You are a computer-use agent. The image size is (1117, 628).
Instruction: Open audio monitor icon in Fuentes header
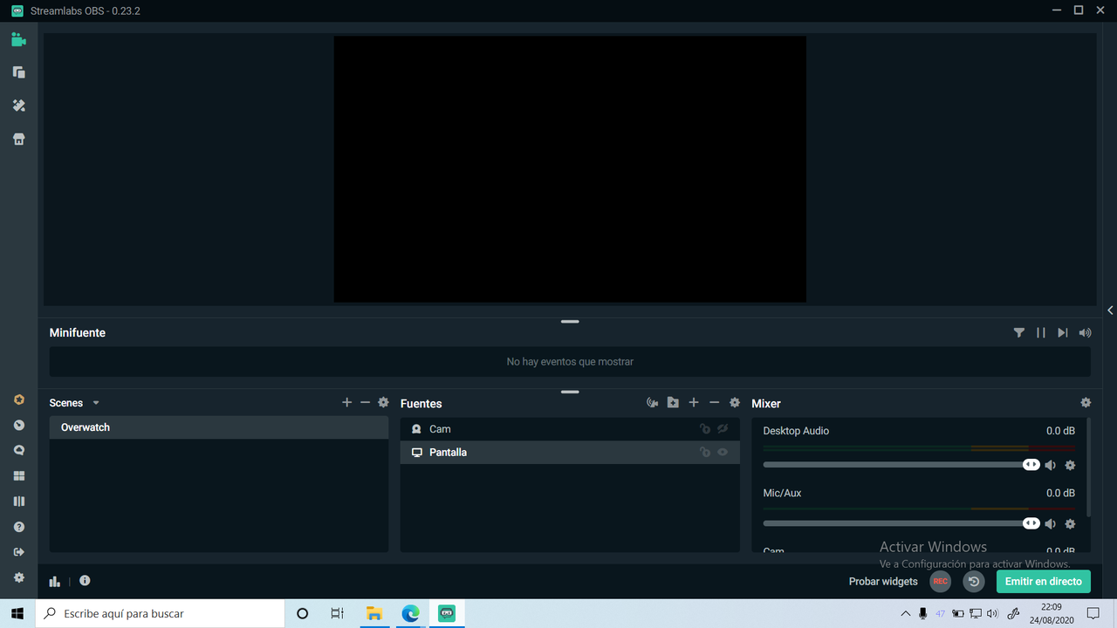pos(652,403)
